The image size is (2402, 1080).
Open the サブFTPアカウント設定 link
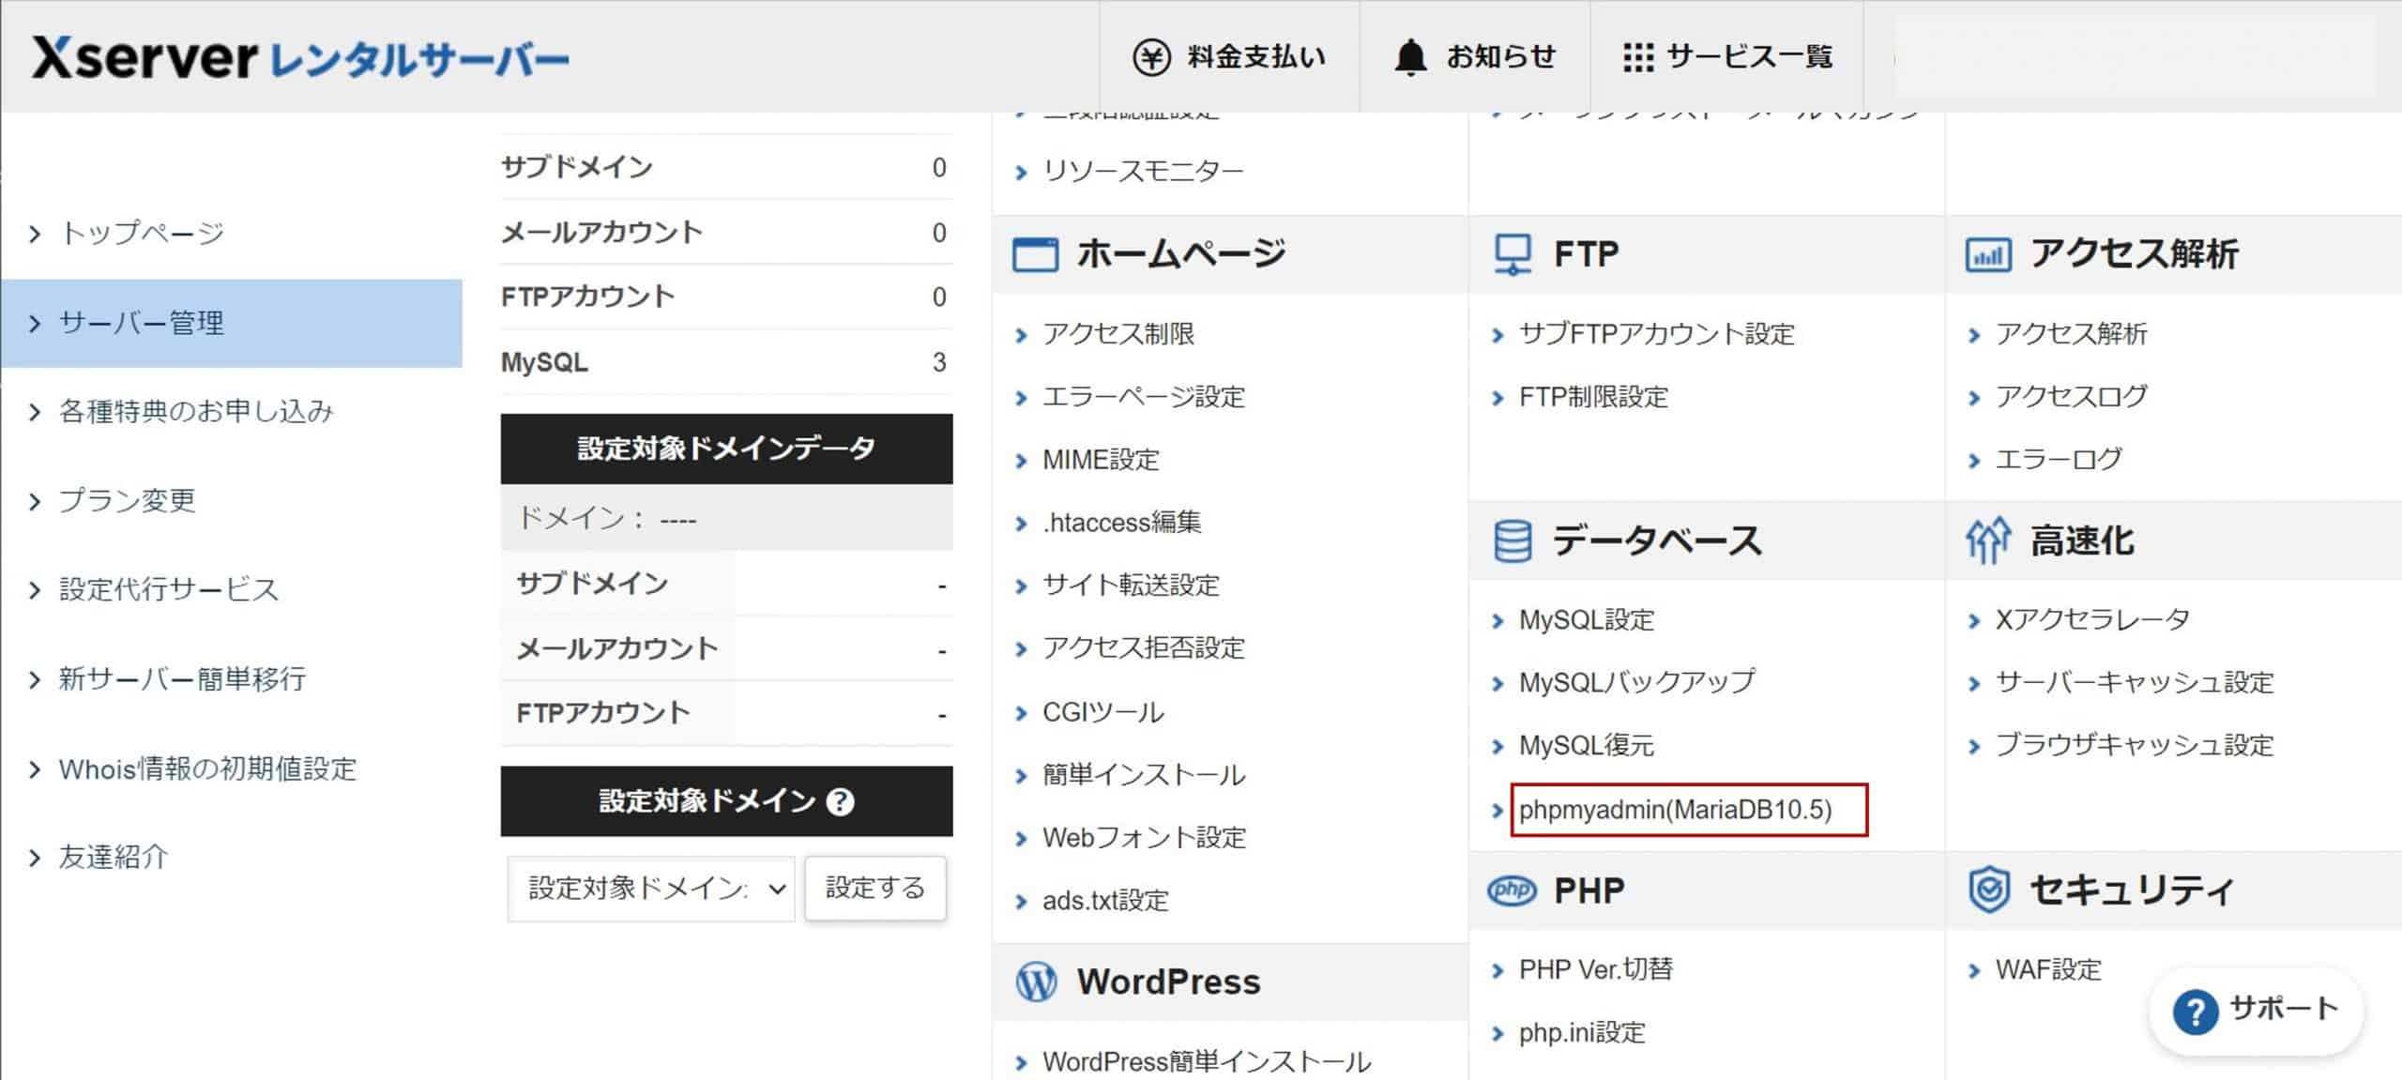(x=1657, y=334)
